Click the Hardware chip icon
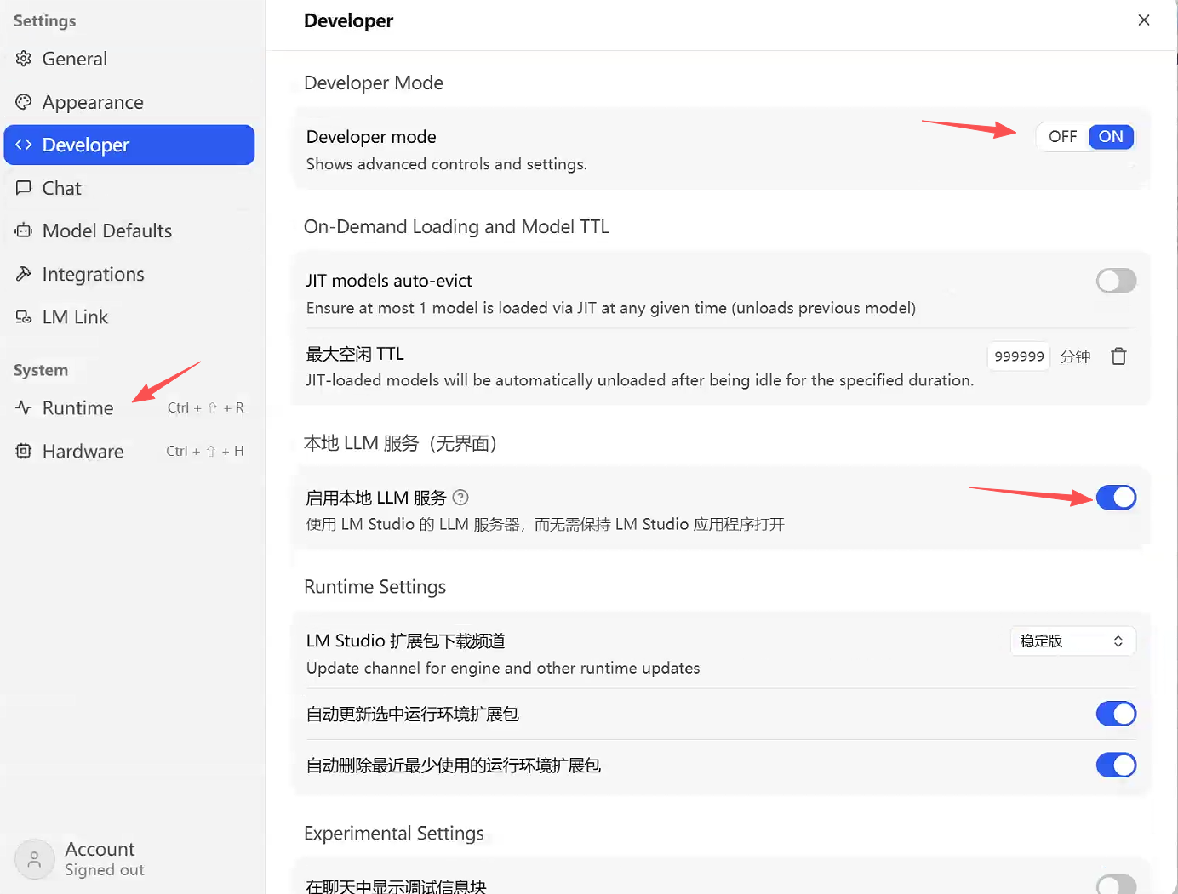Image resolution: width=1178 pixels, height=894 pixels. click(24, 451)
